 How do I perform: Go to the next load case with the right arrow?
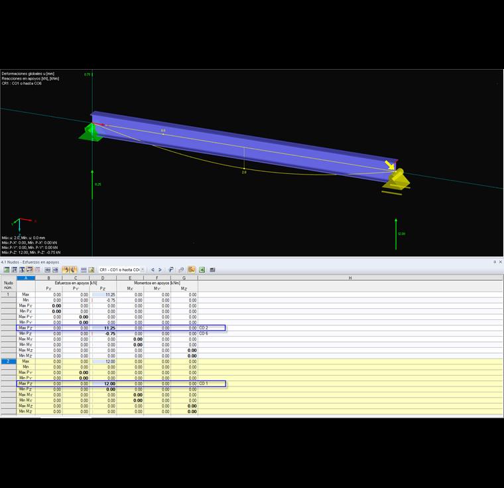[x=160, y=270]
